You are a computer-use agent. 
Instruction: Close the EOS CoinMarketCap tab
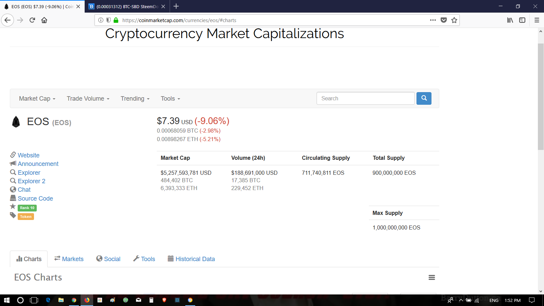pyautogui.click(x=78, y=6)
